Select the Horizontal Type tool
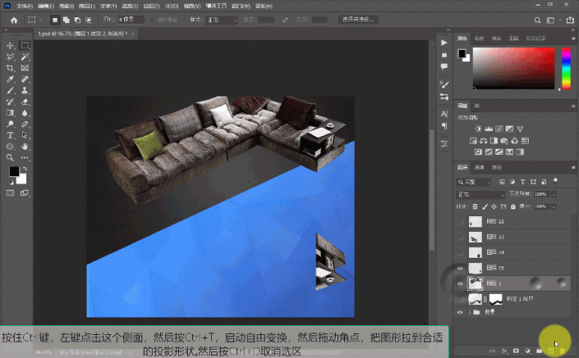579x358 pixels. (10, 135)
